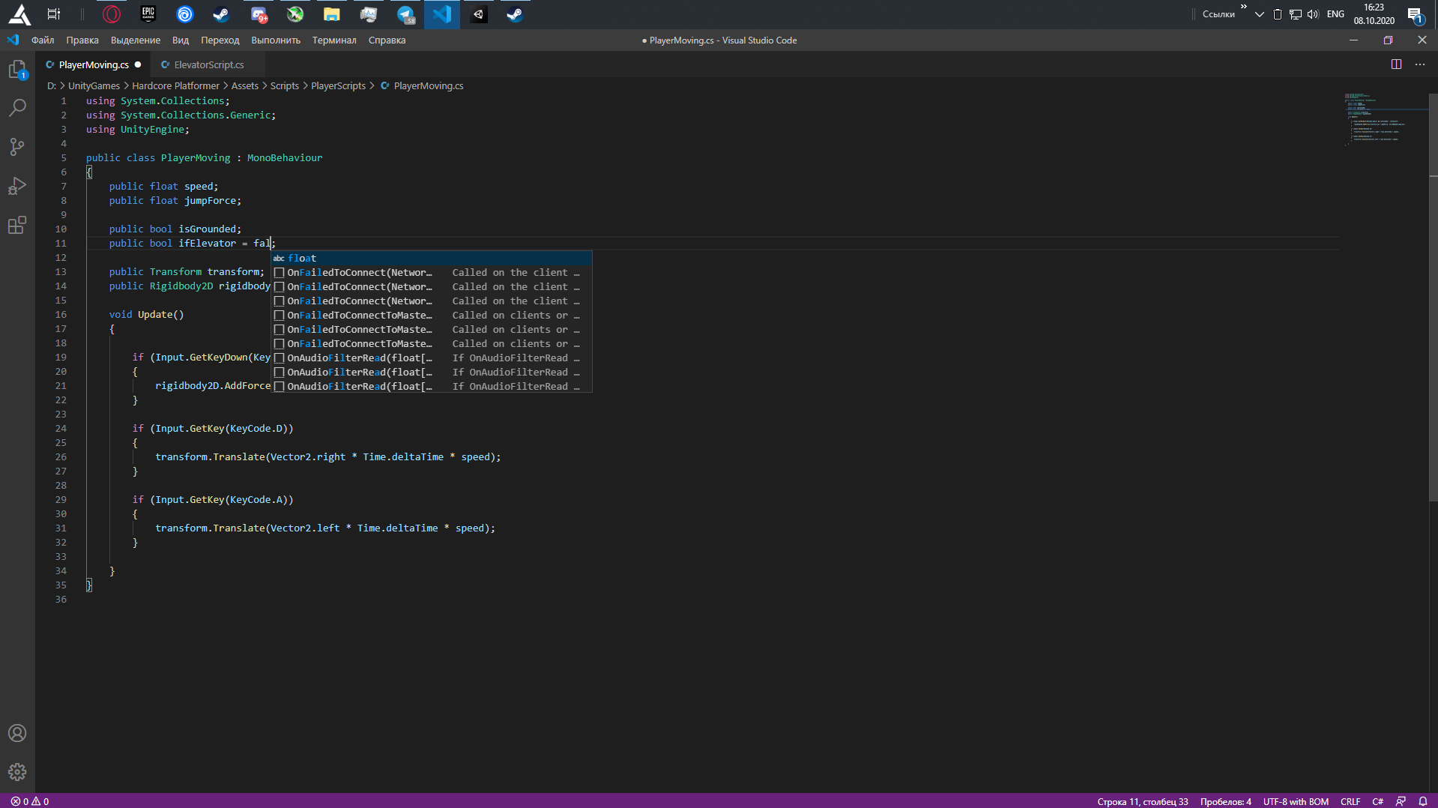Image resolution: width=1438 pixels, height=808 pixels.
Task: Click the VS Code logo in title bar
Action: (13, 40)
